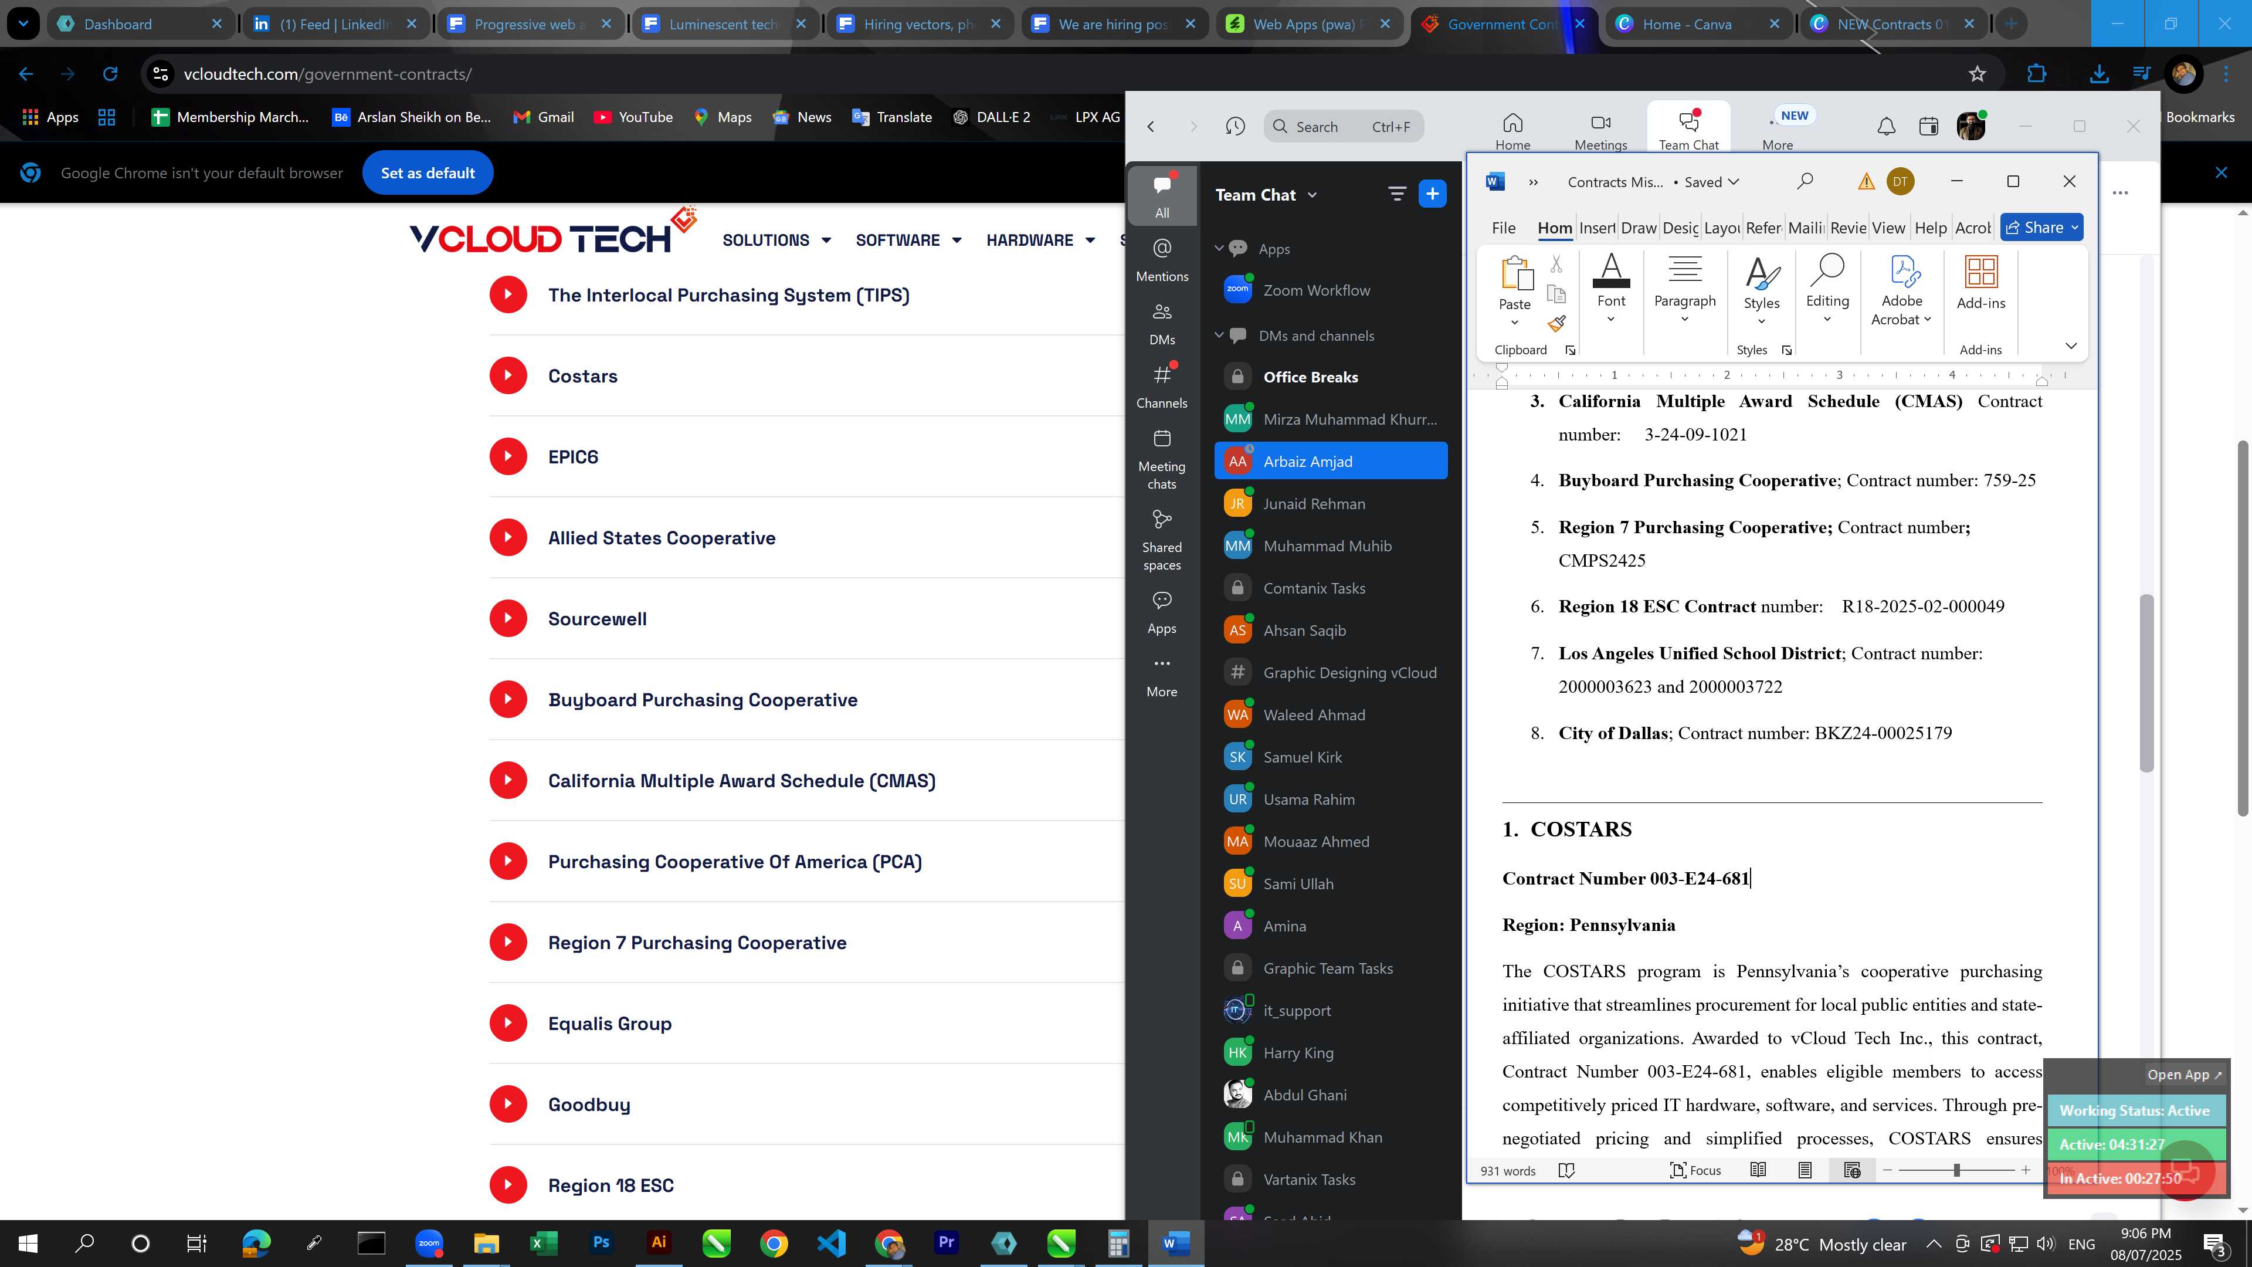
Task: Click the blue new chat plus button
Action: point(1432,194)
